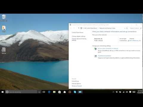Launch Microsoft Edge from the taskbar
Viewport: 143px width, 107px height.
pyautogui.click(x=49, y=92)
